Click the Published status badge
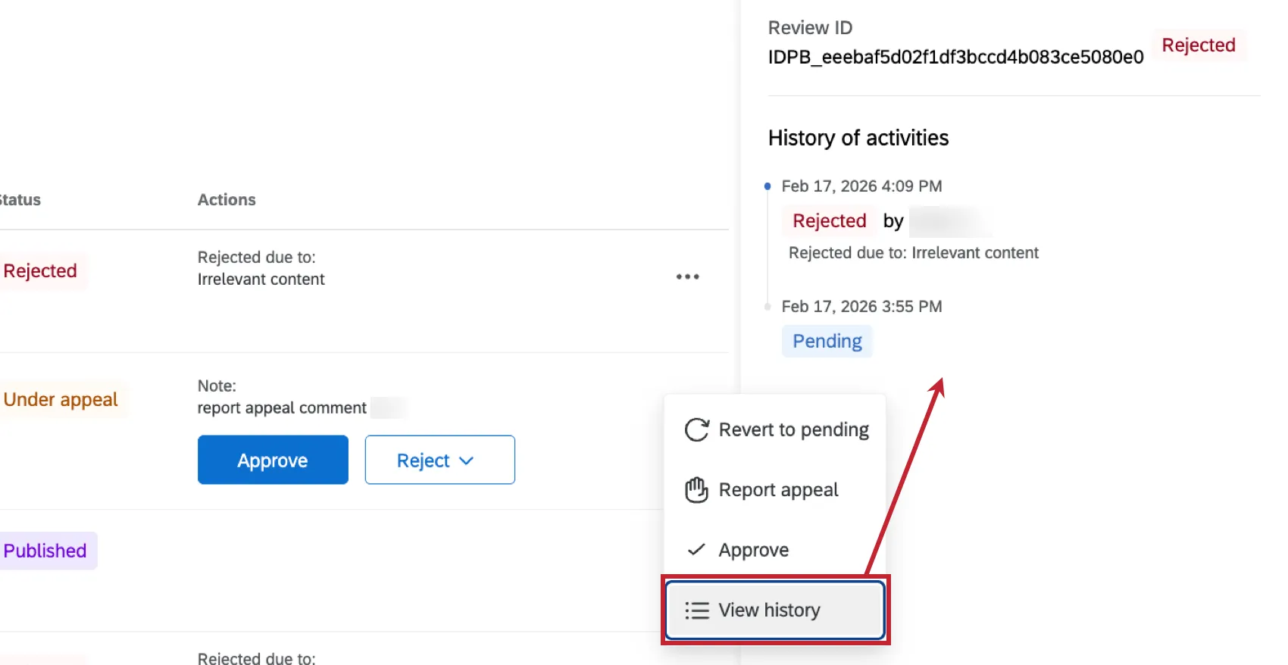Image resolution: width=1288 pixels, height=665 pixels. (45, 551)
